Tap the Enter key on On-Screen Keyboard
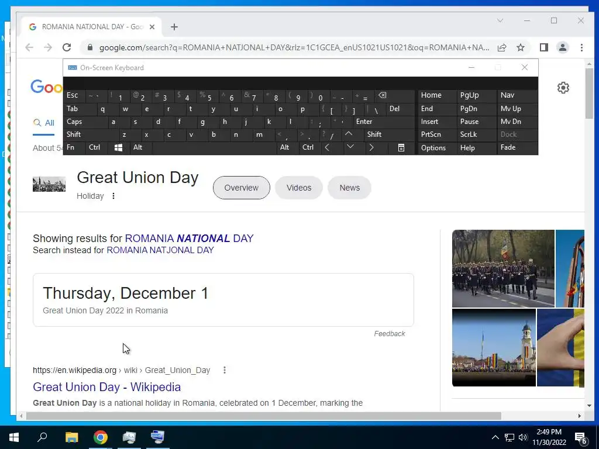The width and height of the screenshot is (599, 449). click(384, 122)
